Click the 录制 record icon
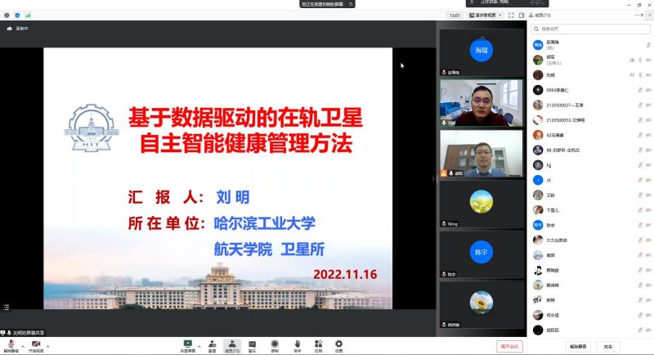The image size is (654, 355). click(x=275, y=344)
